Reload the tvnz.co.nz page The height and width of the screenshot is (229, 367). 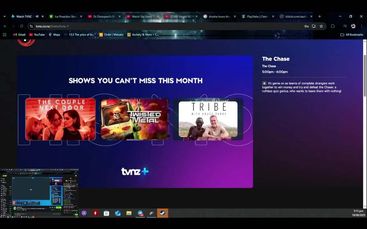tap(22, 26)
